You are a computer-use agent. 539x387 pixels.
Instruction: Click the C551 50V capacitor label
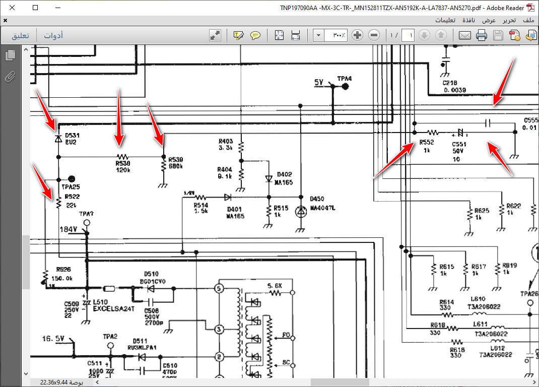[459, 152]
